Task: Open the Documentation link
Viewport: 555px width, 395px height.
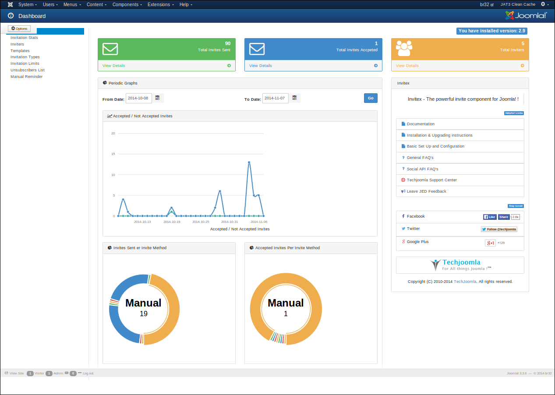Action: pos(421,124)
